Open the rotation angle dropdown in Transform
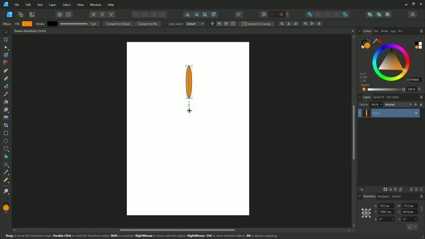Viewport: 425px width, 239px height. pyautogui.click(x=392, y=219)
